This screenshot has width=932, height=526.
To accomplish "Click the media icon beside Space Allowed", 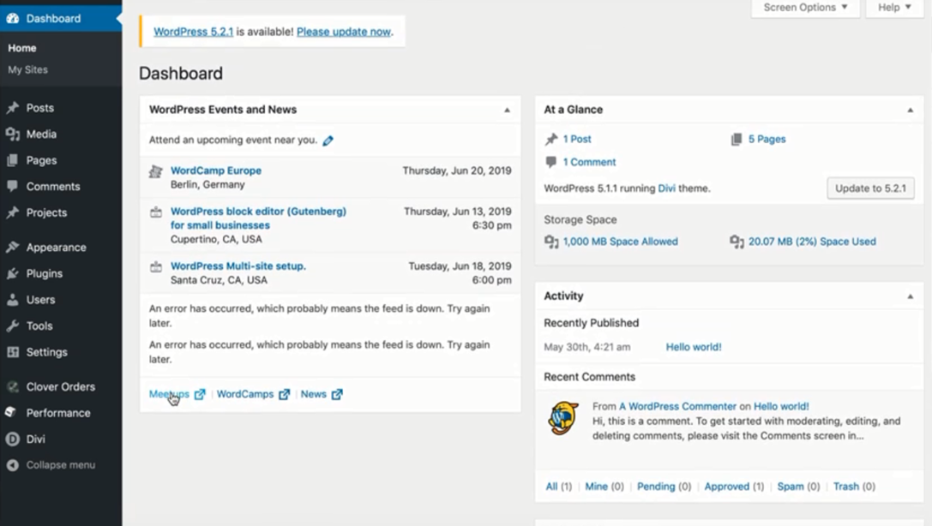I will 551,242.
